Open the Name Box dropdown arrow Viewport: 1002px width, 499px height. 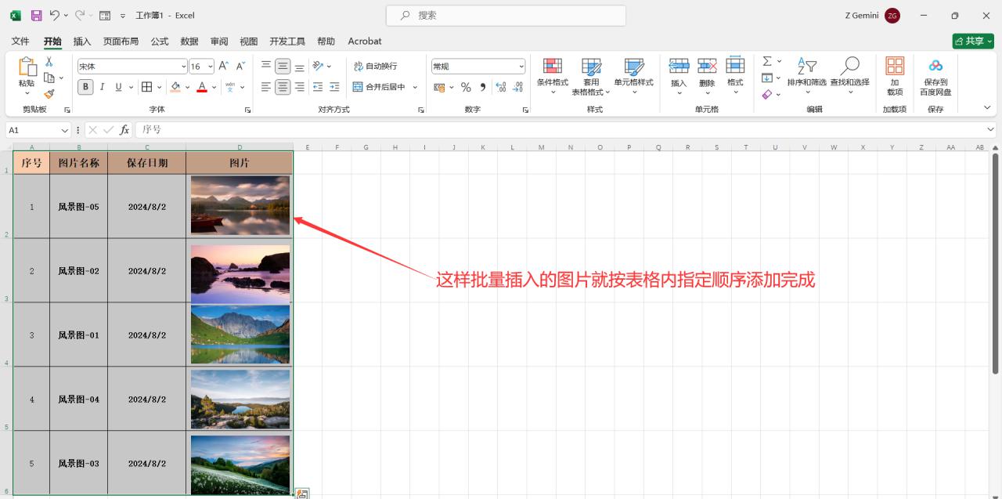click(64, 130)
